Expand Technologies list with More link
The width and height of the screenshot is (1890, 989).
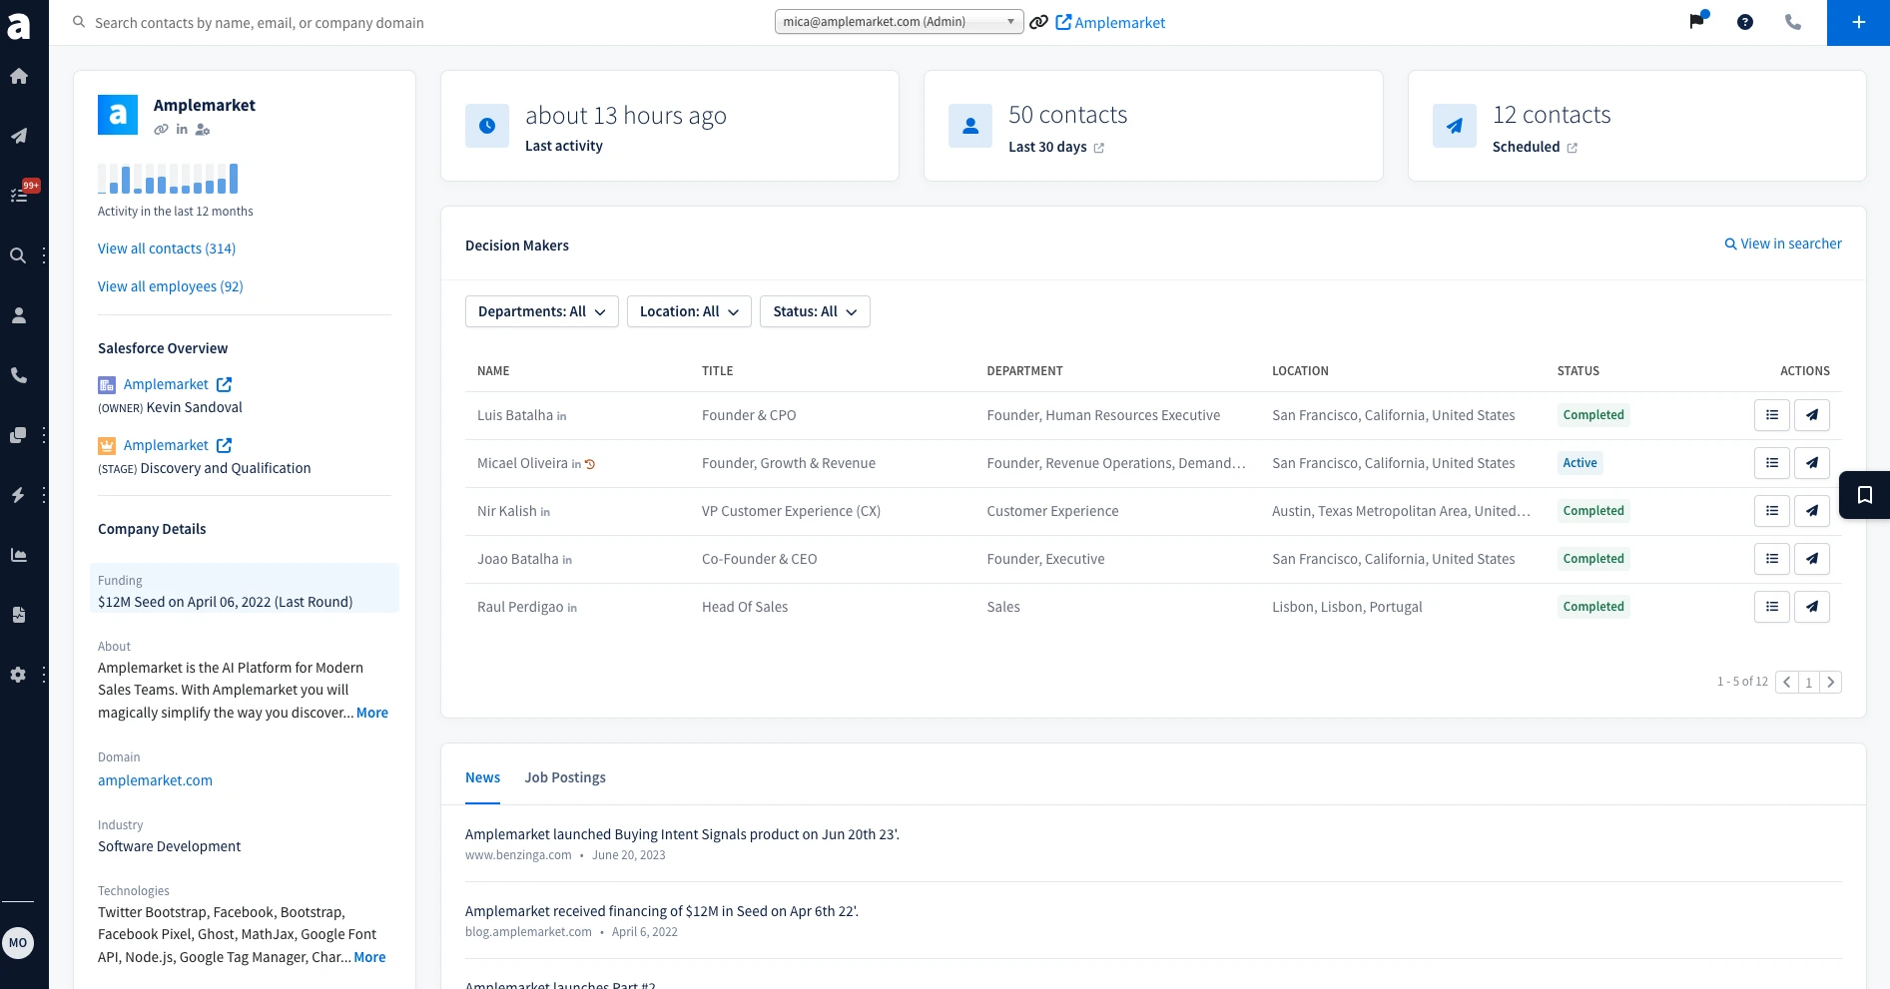tap(369, 957)
